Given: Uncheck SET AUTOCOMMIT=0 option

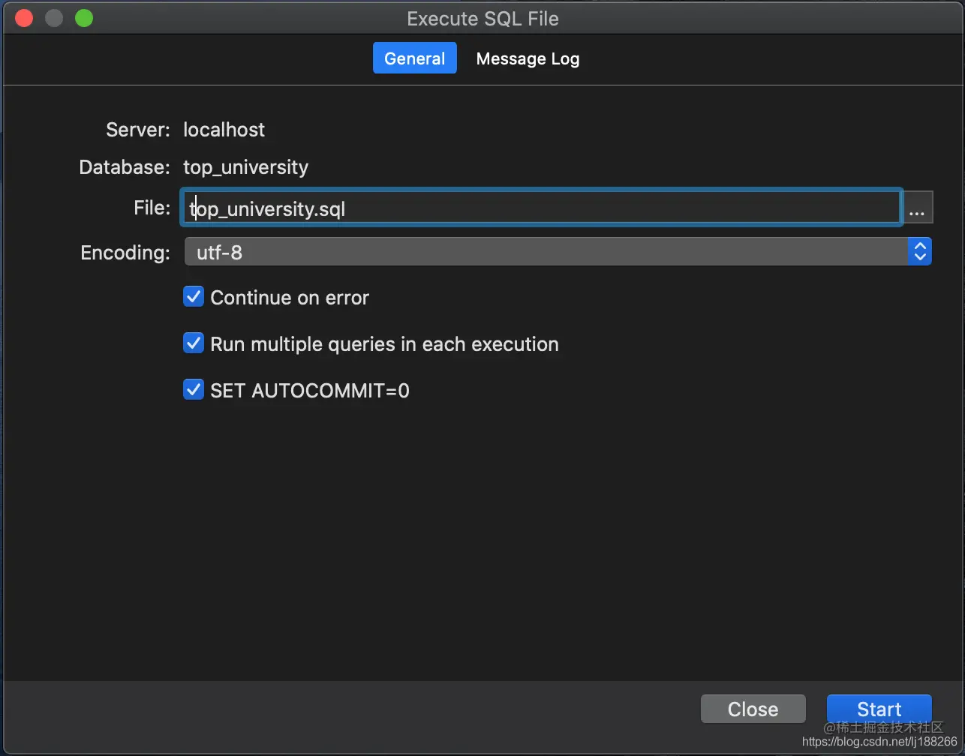Looking at the screenshot, I should click(x=194, y=390).
